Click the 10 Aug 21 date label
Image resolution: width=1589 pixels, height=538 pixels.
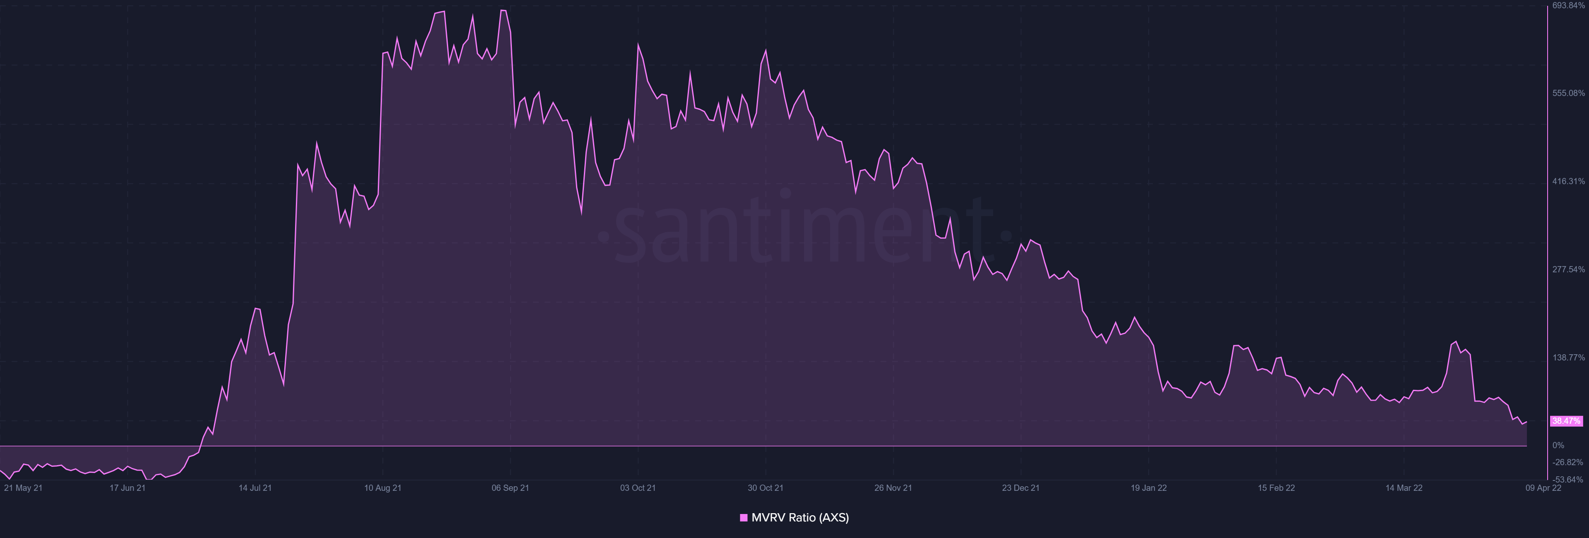pyautogui.click(x=382, y=488)
